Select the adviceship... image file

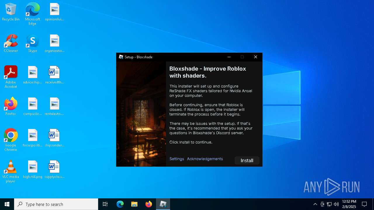[32, 75]
